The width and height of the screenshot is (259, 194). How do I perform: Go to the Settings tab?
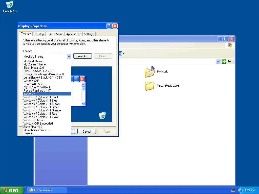(x=89, y=34)
